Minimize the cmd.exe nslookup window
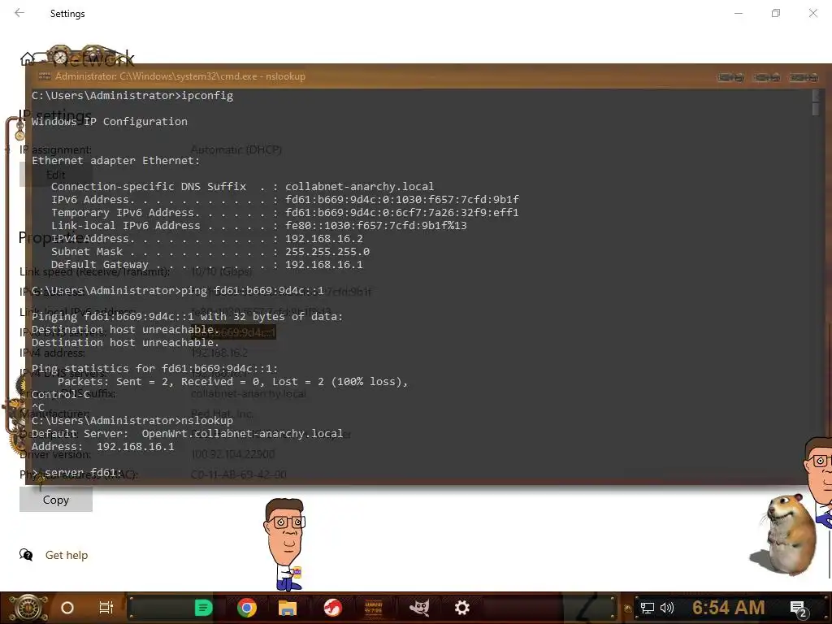The width and height of the screenshot is (832, 624). click(730, 77)
